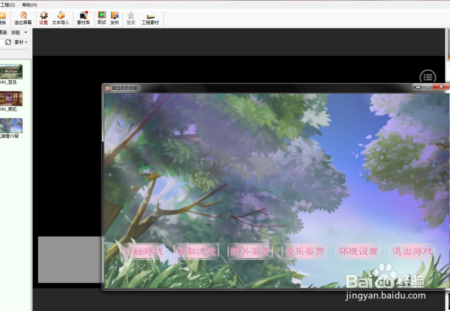Click the 适应屏幕 fit-to-screen toolbar icon
Image resolution: width=450 pixels, height=311 pixels.
pyautogui.click(x=23, y=18)
